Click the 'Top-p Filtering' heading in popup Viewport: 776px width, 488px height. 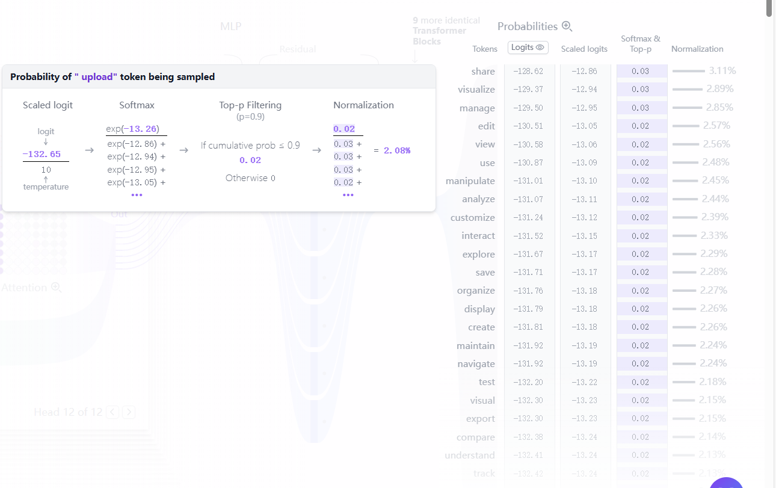250,105
